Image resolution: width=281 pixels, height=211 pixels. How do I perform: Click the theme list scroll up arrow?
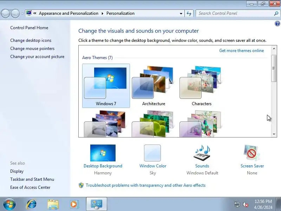pyautogui.click(x=274, y=49)
